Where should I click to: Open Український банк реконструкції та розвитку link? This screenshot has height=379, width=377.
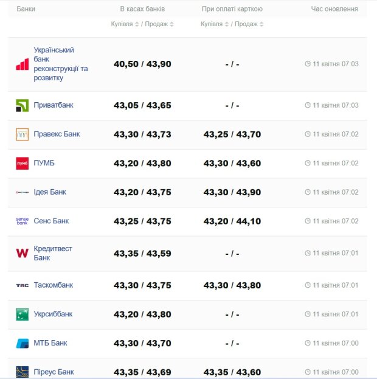[x=60, y=64]
